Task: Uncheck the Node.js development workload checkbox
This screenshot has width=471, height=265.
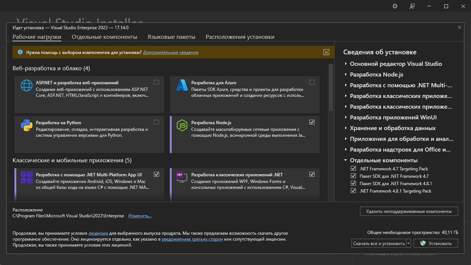Action: click(x=312, y=122)
